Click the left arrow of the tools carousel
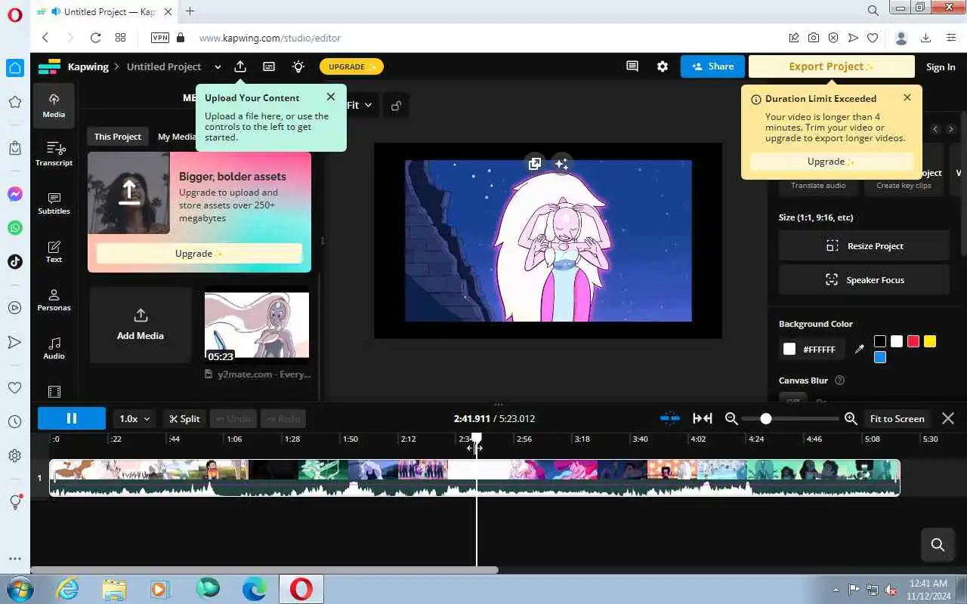967x604 pixels. [x=935, y=129]
